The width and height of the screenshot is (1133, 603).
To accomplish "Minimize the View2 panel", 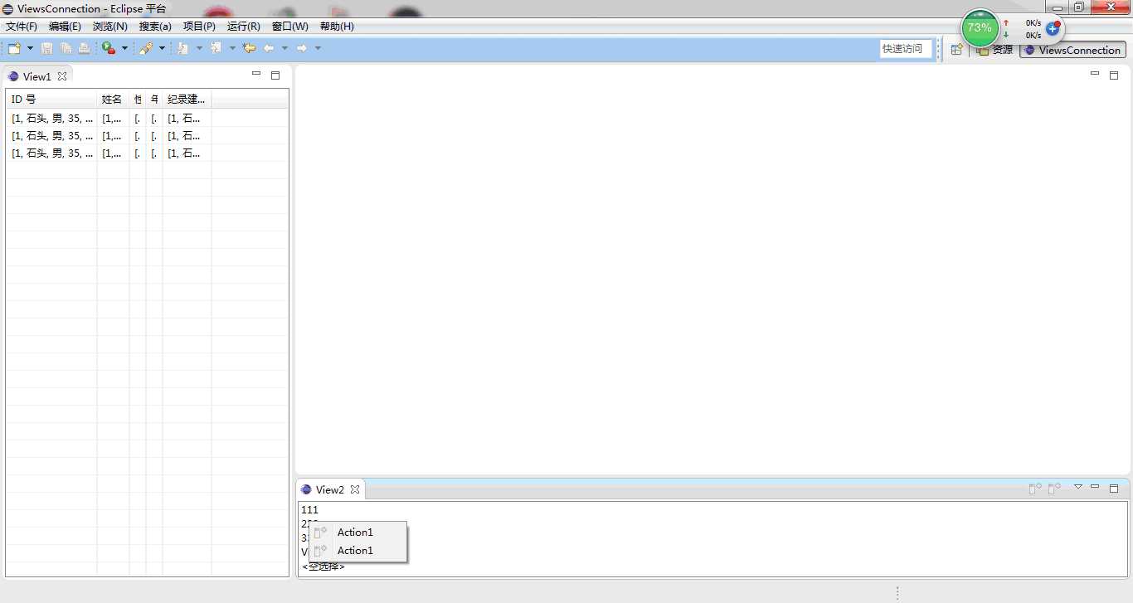I will tap(1095, 488).
